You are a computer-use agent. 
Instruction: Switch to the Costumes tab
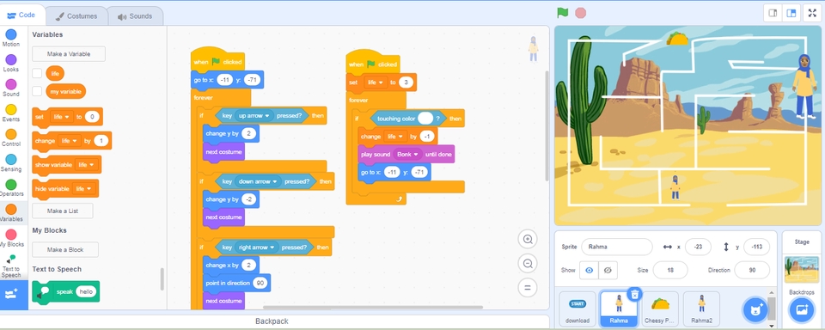click(x=76, y=16)
